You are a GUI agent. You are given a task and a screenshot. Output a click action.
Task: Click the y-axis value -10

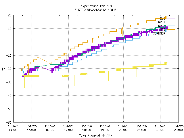click(9, 55)
